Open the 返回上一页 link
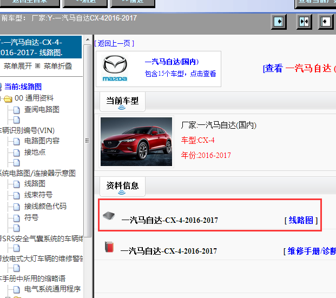Image resolution: width=336 pixels, height=298 pixels. click(x=114, y=43)
